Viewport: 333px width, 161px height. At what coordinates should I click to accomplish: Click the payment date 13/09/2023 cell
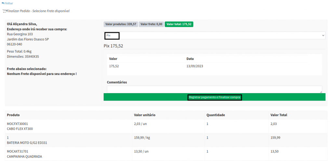(195, 66)
